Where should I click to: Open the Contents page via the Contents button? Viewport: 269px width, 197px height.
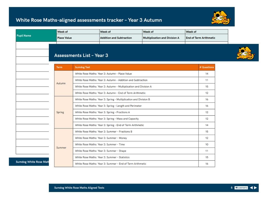coord(241,188)
